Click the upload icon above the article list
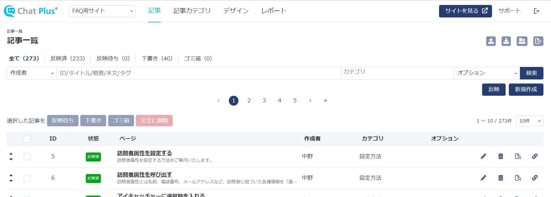This screenshot has height=197, width=551. click(x=491, y=41)
